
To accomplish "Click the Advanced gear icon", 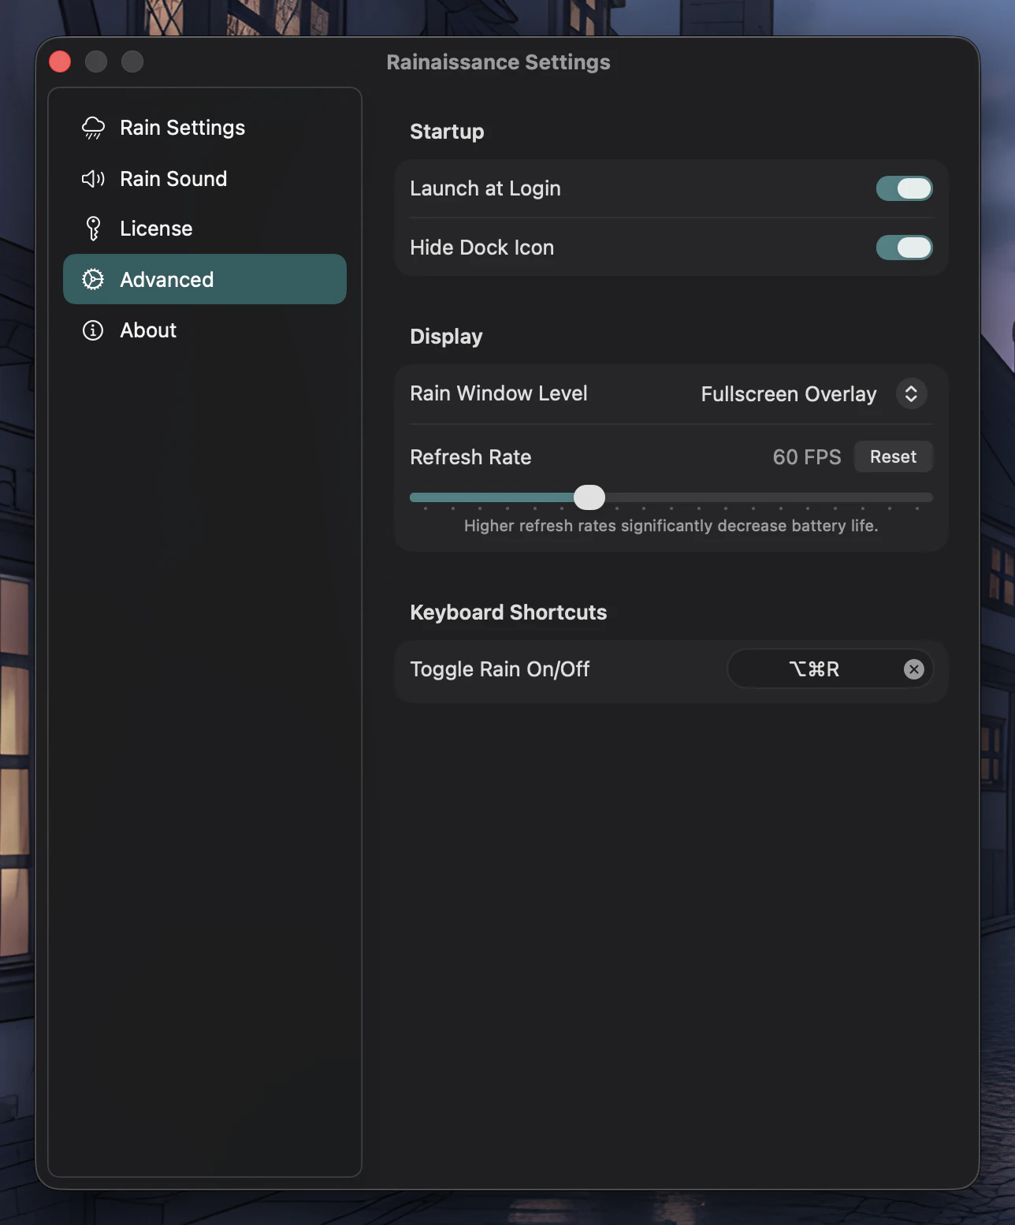I will click(x=92, y=279).
